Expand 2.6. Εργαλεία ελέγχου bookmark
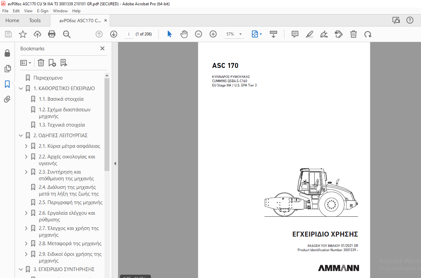 [x=26, y=213]
